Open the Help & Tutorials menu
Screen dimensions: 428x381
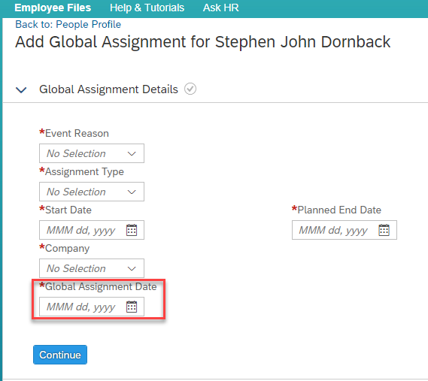point(147,8)
